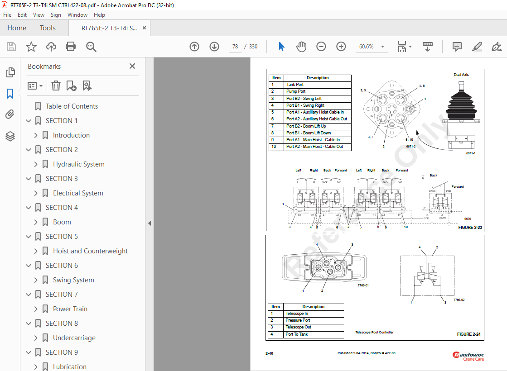This screenshot has width=507, height=371.
Task: Collapse the SECTION 1 bookmark
Action: pos(29,121)
